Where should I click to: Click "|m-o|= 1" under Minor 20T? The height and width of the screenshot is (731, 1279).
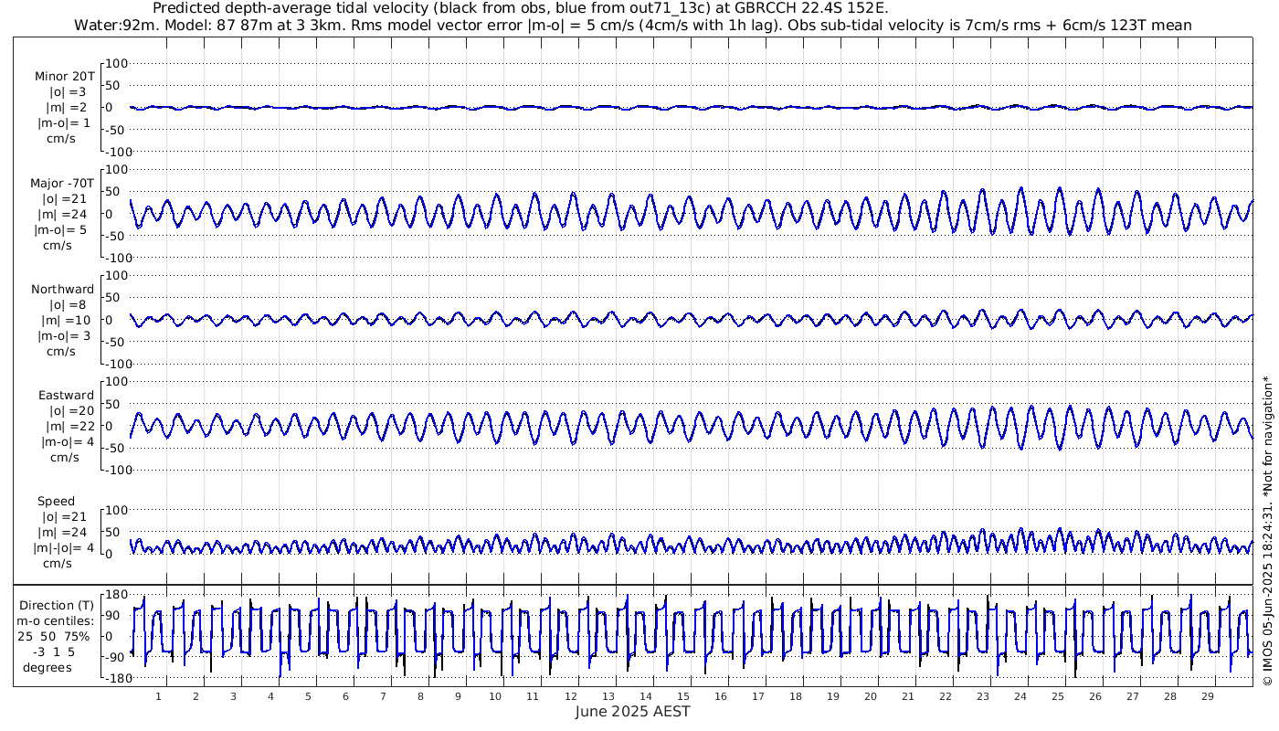click(64, 122)
